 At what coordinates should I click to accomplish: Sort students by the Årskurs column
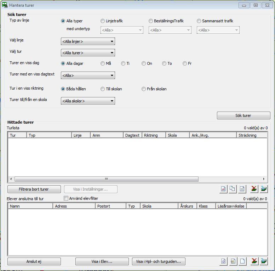tap(188, 206)
